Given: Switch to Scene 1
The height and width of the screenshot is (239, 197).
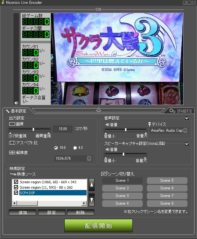Looking at the screenshot, I should [x=122, y=180].
